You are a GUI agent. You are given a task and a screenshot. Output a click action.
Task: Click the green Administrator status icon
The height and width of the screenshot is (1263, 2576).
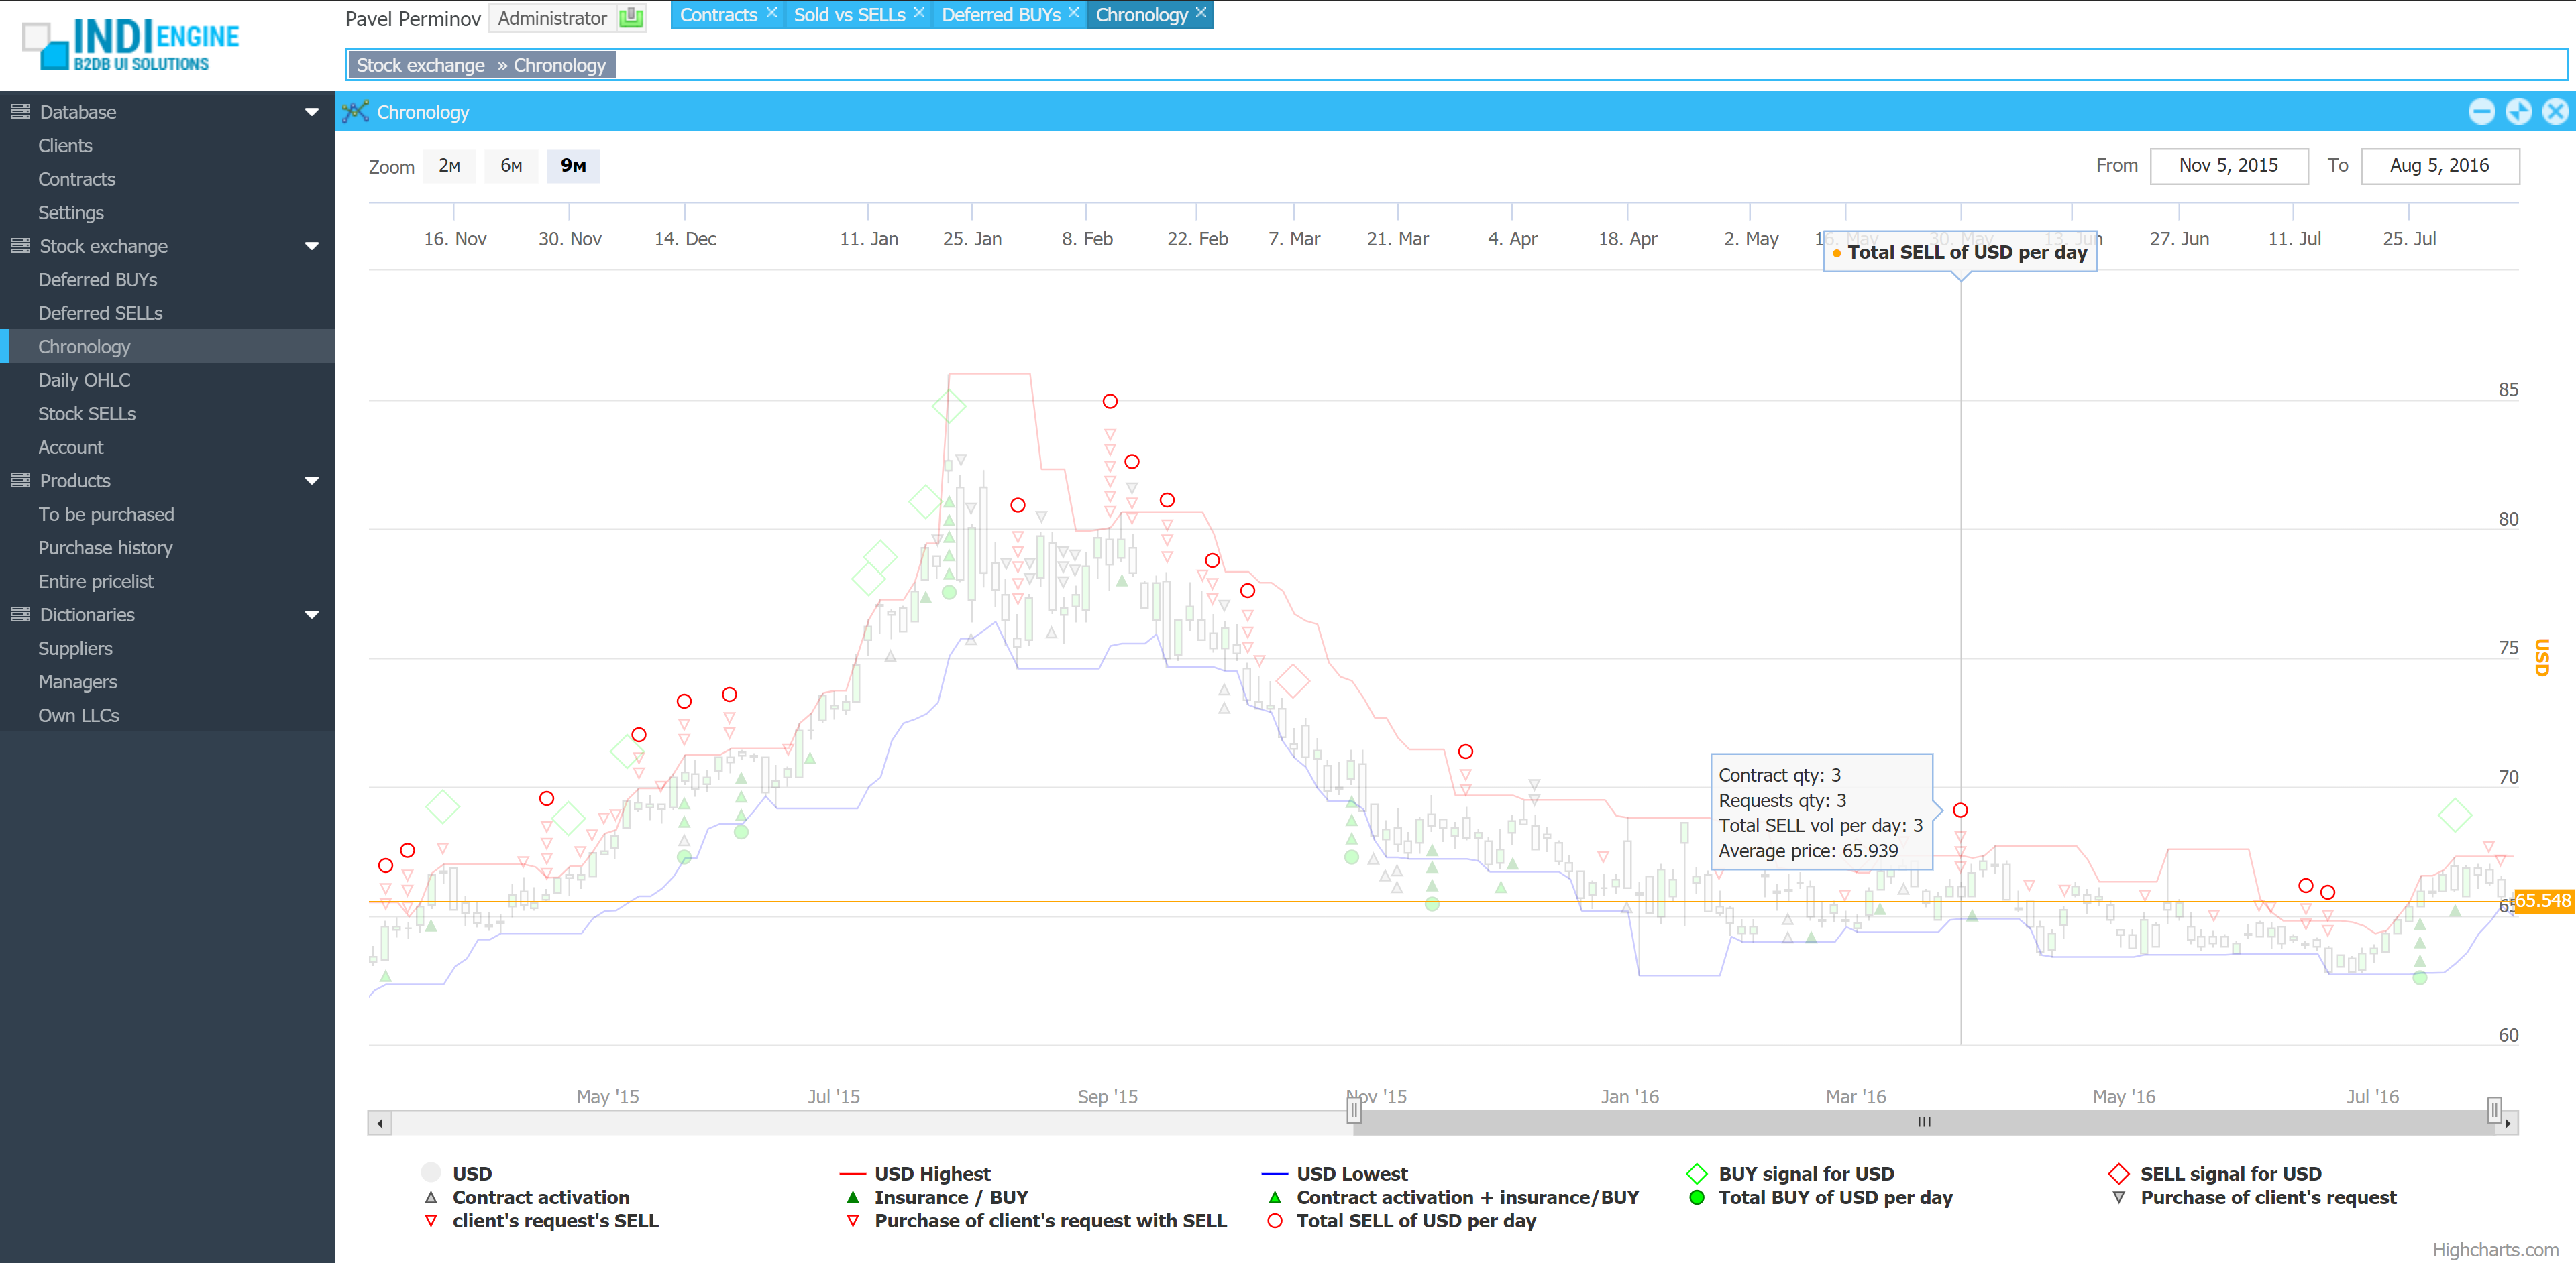[x=631, y=17]
